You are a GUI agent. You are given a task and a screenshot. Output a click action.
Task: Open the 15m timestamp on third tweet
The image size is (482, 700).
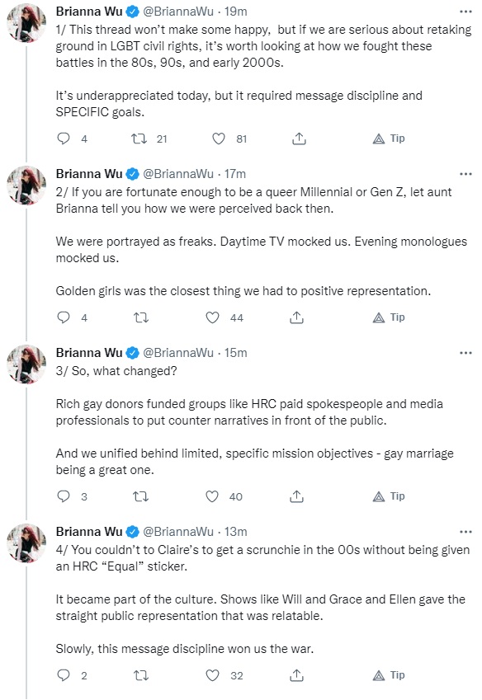coord(235,353)
